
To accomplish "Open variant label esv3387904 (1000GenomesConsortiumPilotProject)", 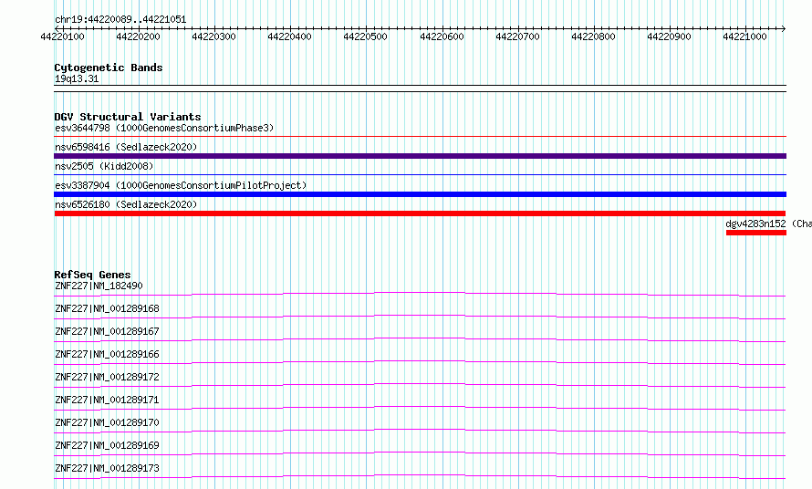I will [181, 185].
